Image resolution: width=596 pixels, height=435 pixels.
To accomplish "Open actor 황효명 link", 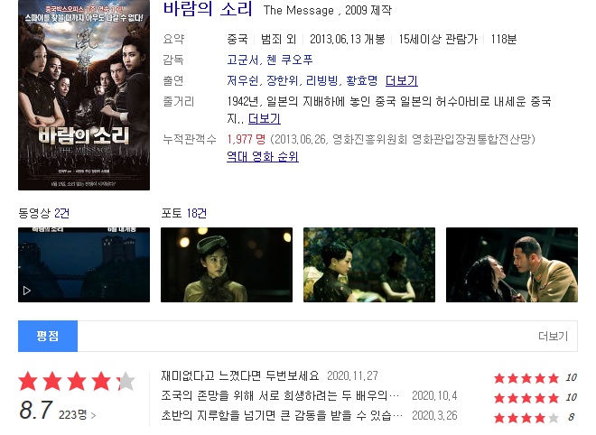I will [361, 80].
